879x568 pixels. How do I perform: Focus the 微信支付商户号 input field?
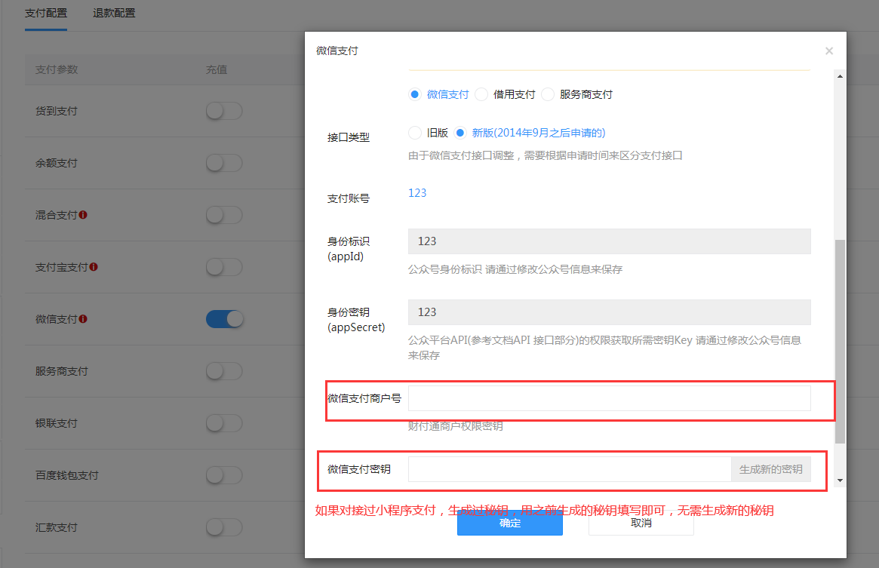pos(610,398)
